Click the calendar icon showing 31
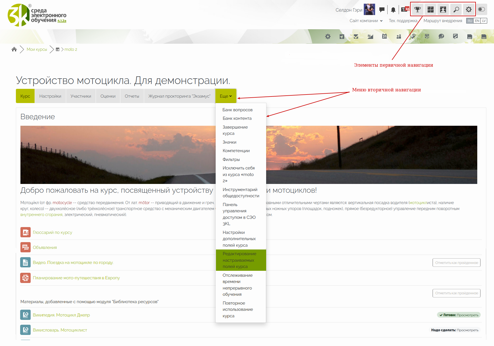Image resolution: width=494 pixels, height=346 pixels. (x=384, y=36)
